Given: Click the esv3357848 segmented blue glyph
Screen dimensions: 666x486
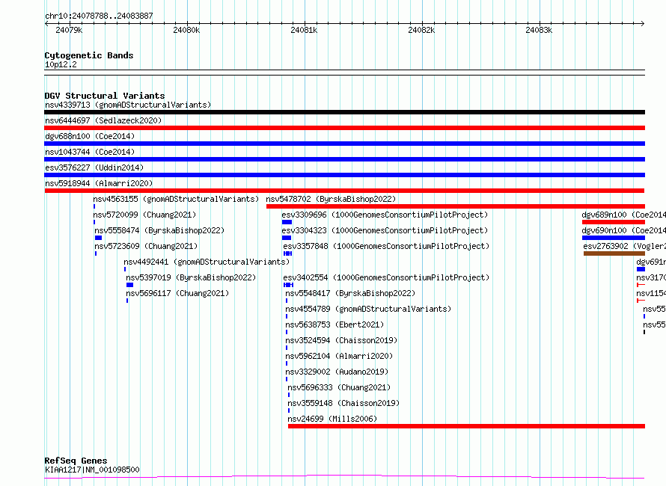Looking at the screenshot, I should 287,253.
